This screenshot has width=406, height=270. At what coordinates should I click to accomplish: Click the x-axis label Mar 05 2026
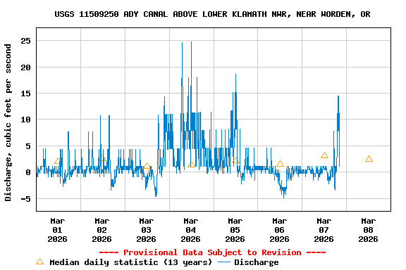235,230
